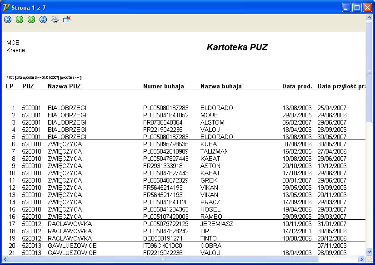Image resolution: width=375 pixels, height=265 pixels.
Task: Click bull name PRACZ
Action: (x=210, y=202)
